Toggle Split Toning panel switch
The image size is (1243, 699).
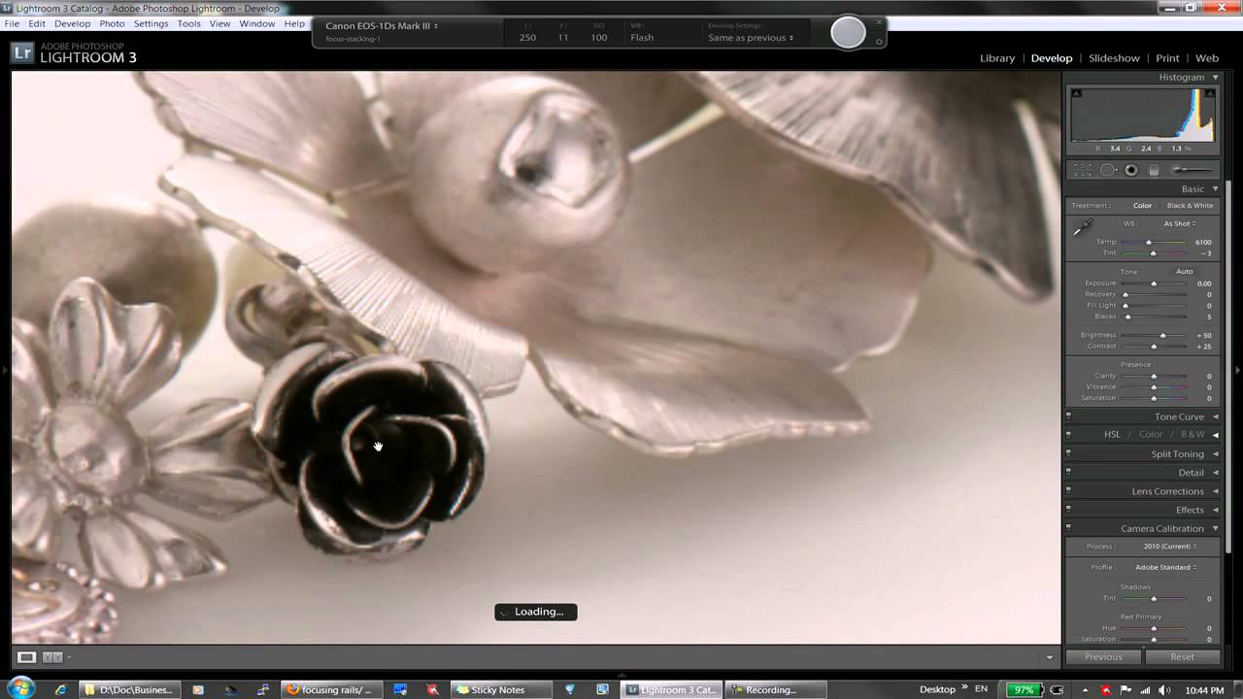click(x=1068, y=453)
